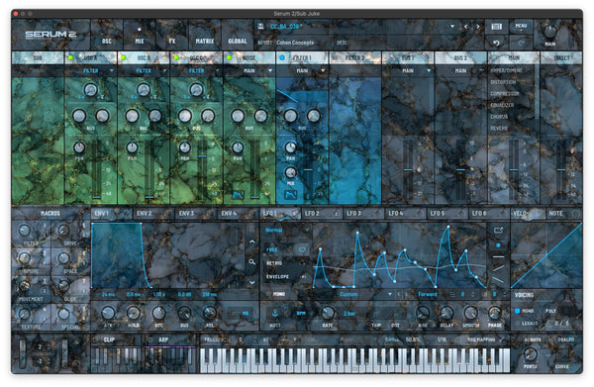
Task: Click the OSC A unison knob
Action: [x=90, y=90]
